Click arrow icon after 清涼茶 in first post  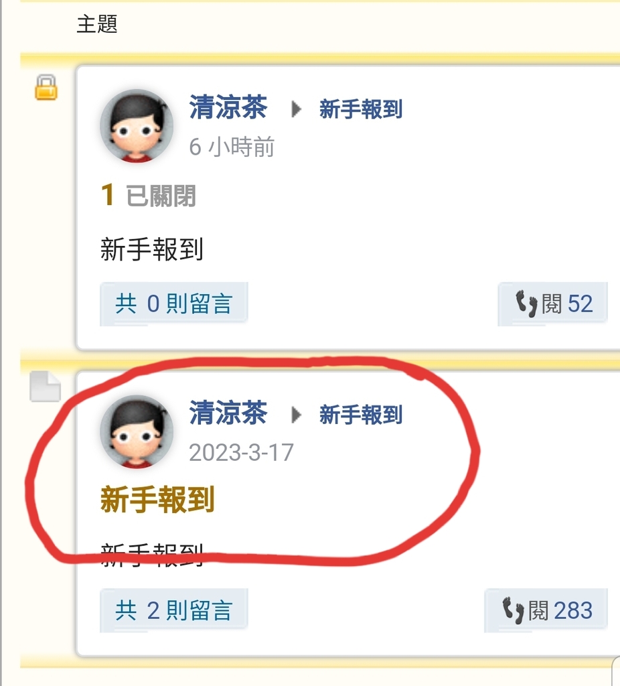point(296,109)
